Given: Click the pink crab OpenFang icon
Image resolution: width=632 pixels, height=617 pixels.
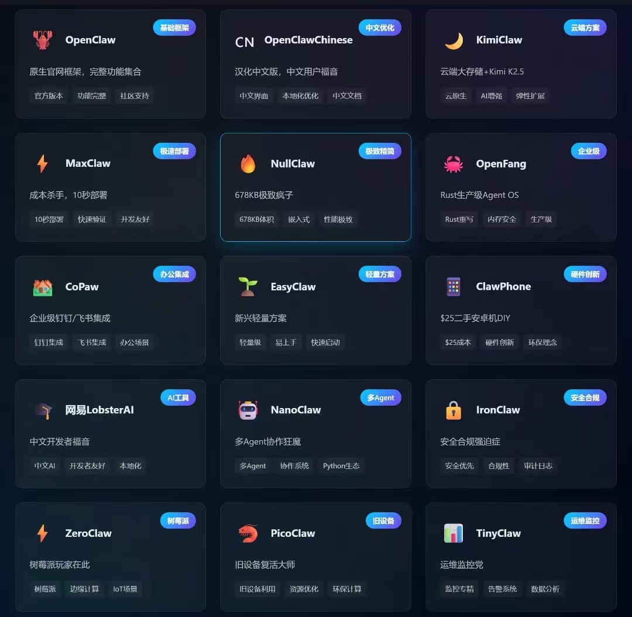Looking at the screenshot, I should (x=454, y=164).
